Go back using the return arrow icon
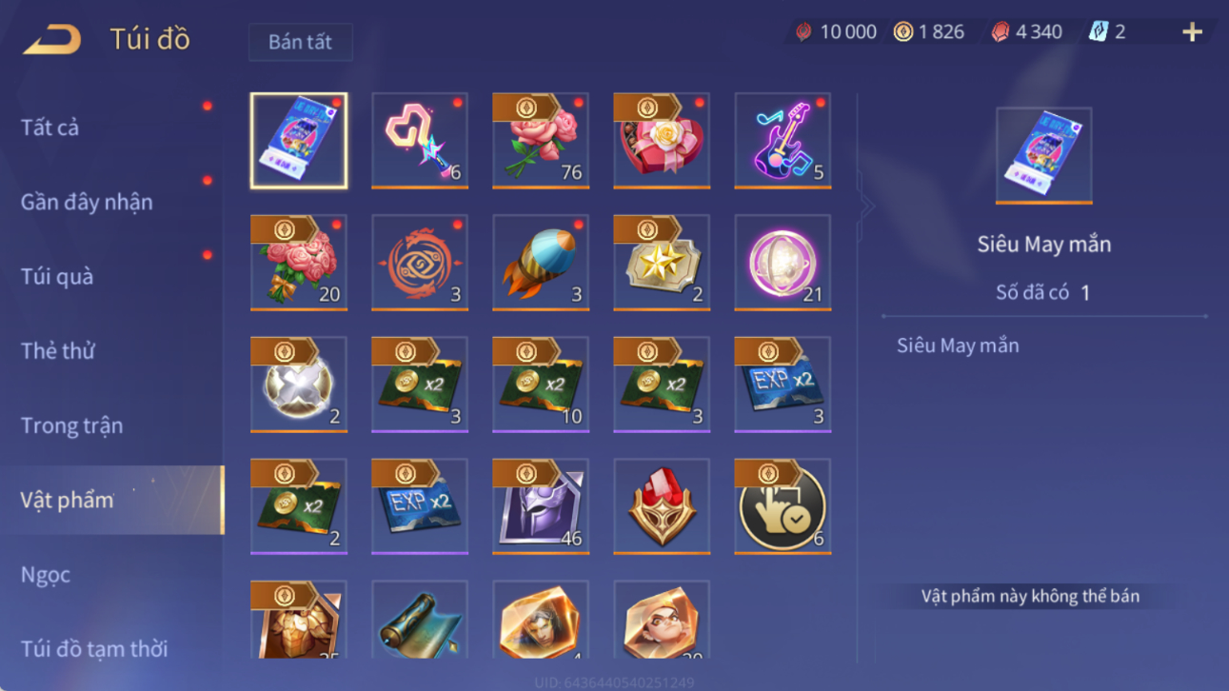The width and height of the screenshot is (1229, 691). pyautogui.click(x=52, y=40)
